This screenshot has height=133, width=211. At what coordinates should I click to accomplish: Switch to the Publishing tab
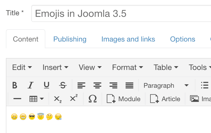coord(70,39)
